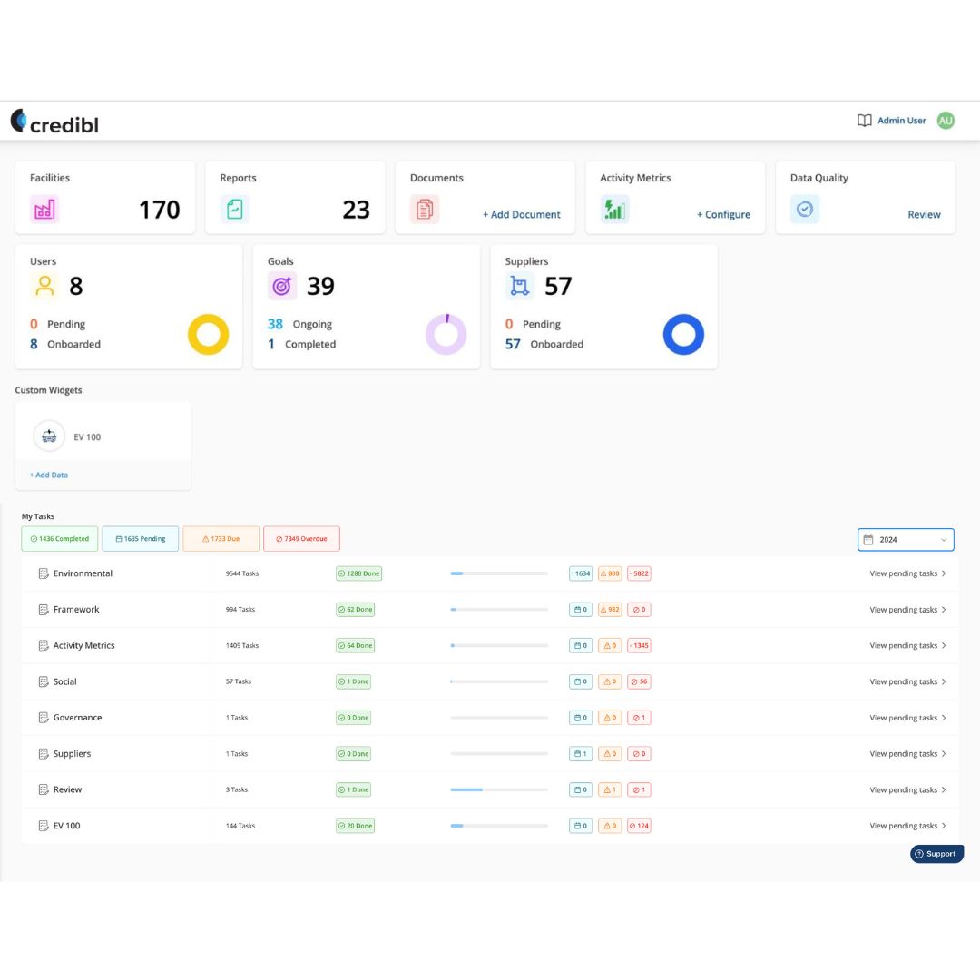Click the Review progress bar

499,790
